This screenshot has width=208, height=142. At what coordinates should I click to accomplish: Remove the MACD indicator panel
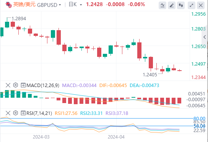[x=8, y=85]
